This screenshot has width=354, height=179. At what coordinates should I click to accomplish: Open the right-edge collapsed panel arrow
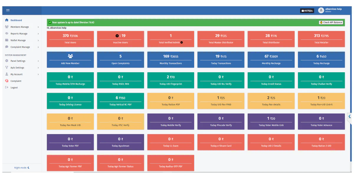pyautogui.click(x=350, y=116)
